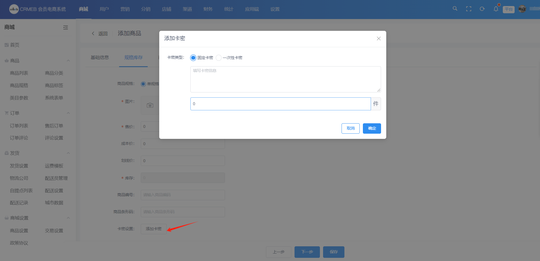Click the 平台 badge in header
540x261 pixels.
click(509, 10)
